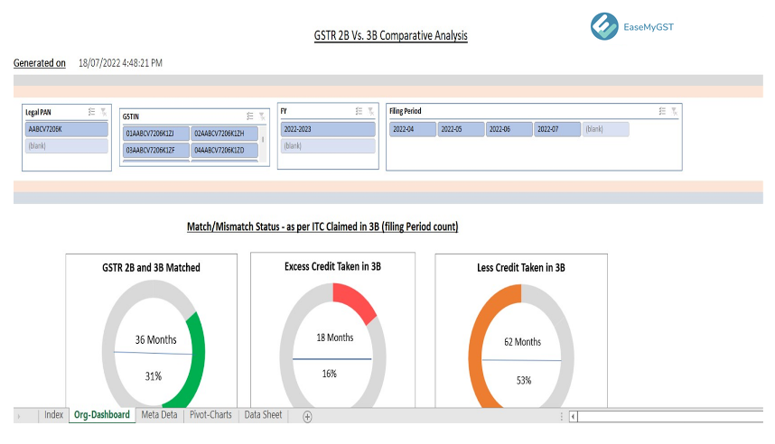Image resolution: width=775 pixels, height=444 pixels.
Task: Click the sheet tab navigation arrow
Action: point(19,416)
